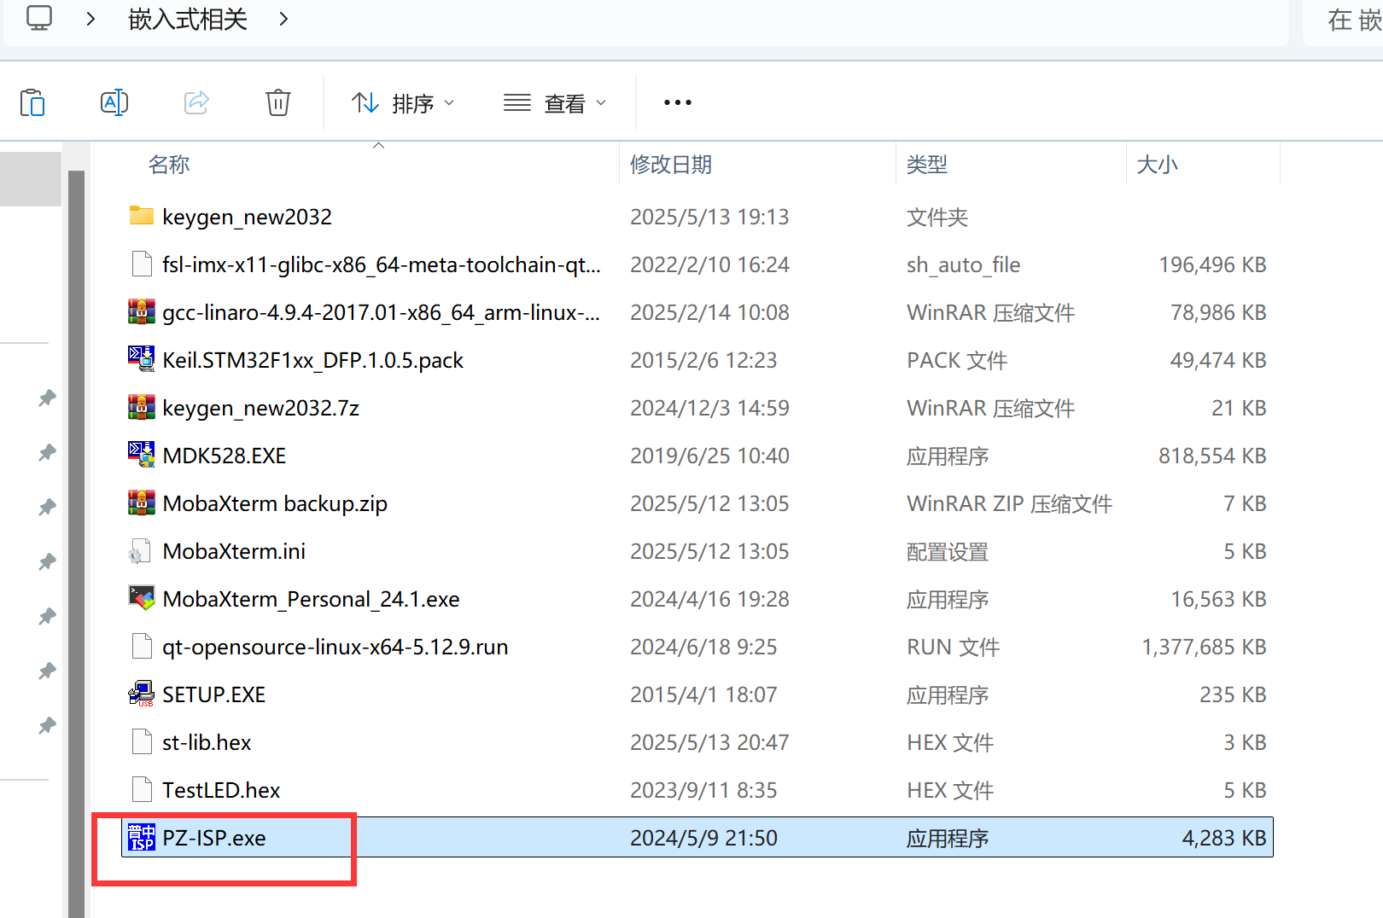The image size is (1383, 918).
Task: Click the MobaXterm.ini file name
Action: click(234, 551)
